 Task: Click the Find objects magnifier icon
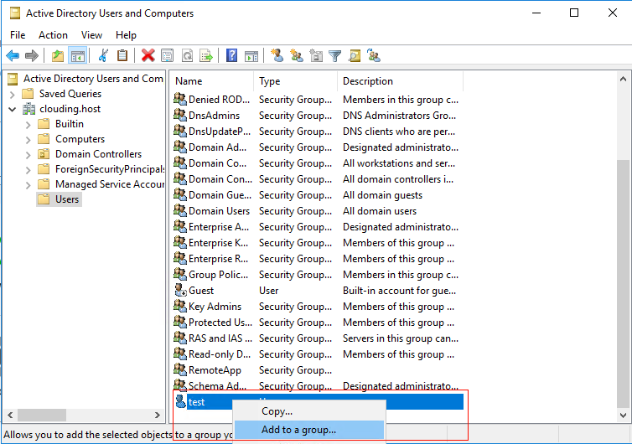(x=355, y=55)
